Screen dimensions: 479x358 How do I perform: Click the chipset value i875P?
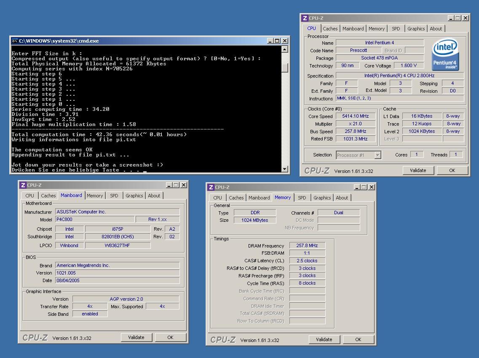click(x=118, y=229)
